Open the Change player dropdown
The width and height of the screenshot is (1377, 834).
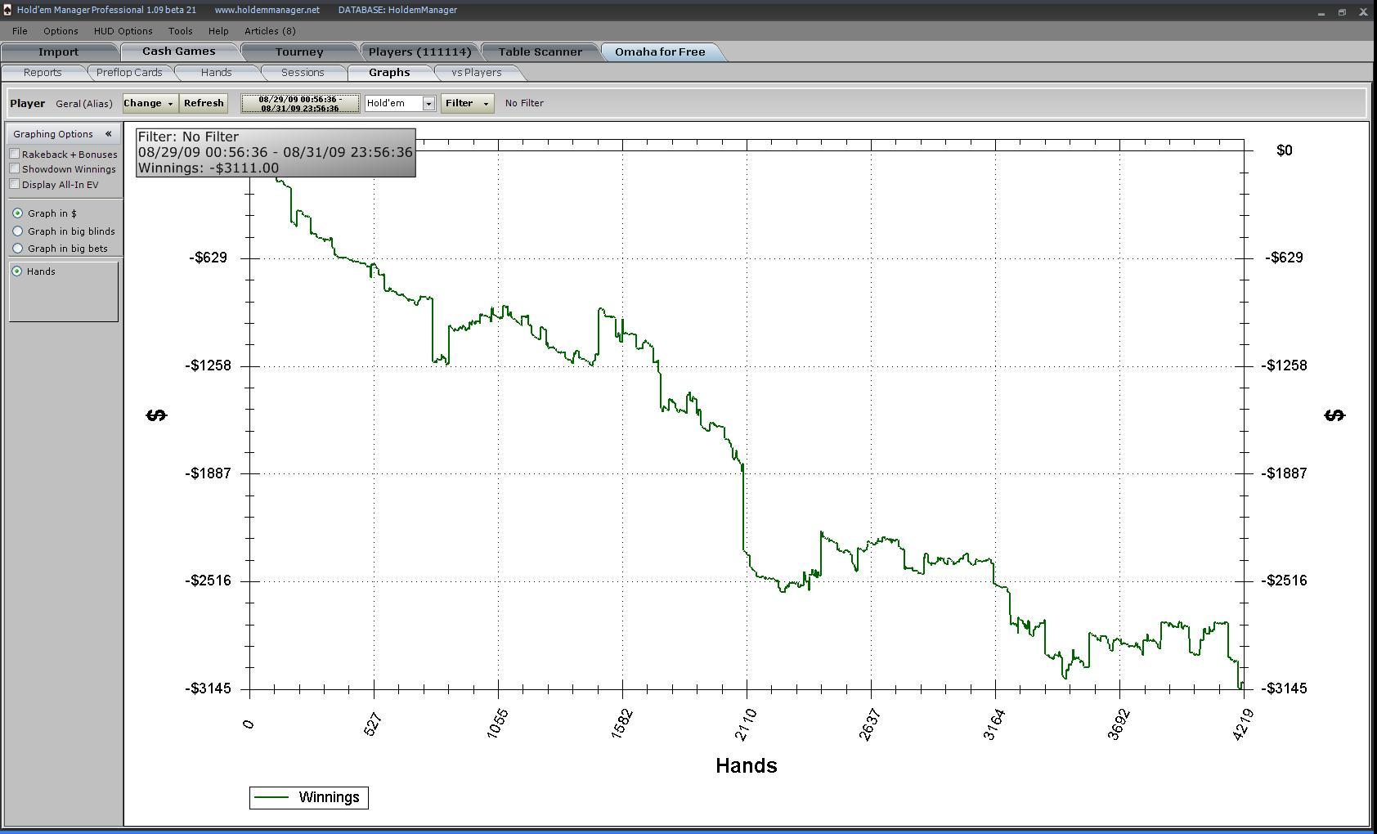pos(149,103)
